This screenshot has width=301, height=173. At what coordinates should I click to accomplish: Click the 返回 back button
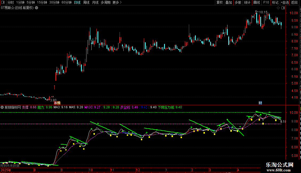[x=294, y=2]
